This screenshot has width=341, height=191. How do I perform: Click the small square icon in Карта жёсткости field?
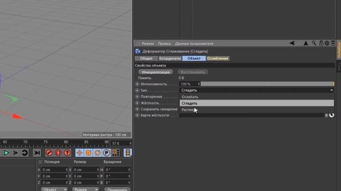pos(326,116)
